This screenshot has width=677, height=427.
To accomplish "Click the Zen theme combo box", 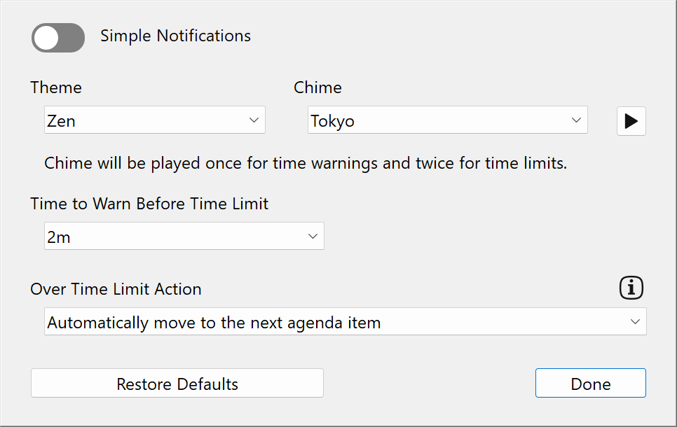I will pos(154,120).
